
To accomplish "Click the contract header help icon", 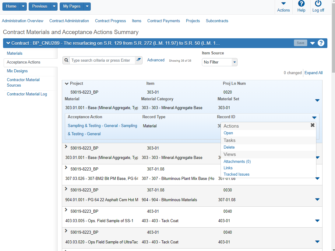I will coord(321,43).
